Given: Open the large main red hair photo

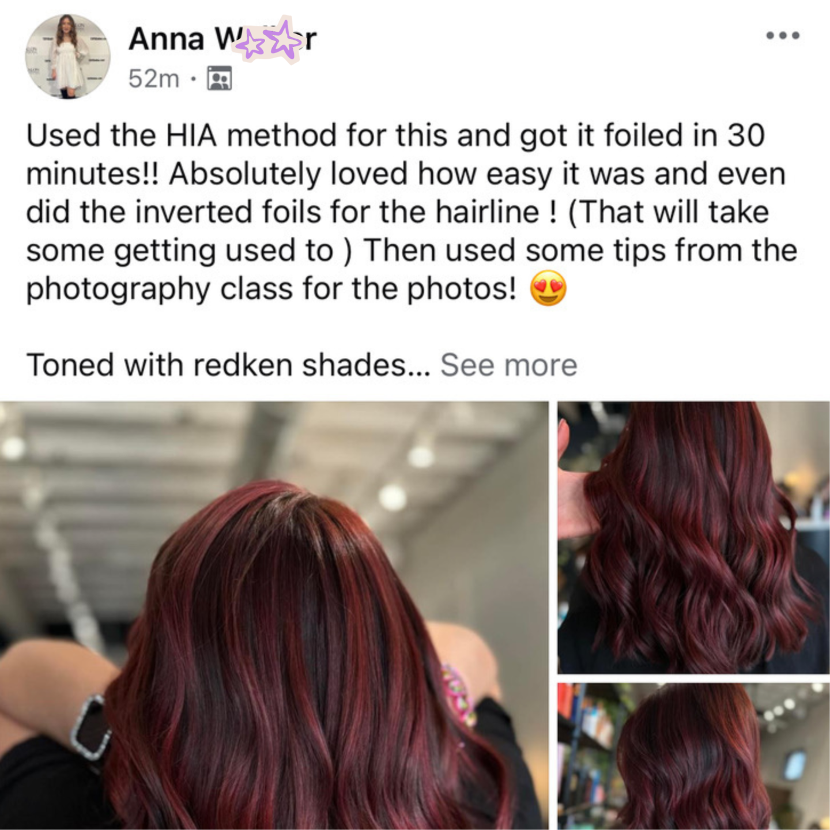Looking at the screenshot, I should [274, 616].
